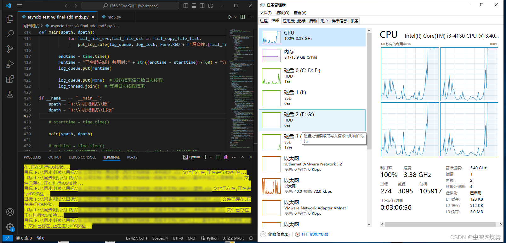Maximize the panel with the up chevron

242,157
